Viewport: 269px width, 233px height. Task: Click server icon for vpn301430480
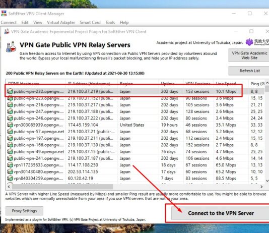[x=10, y=171]
